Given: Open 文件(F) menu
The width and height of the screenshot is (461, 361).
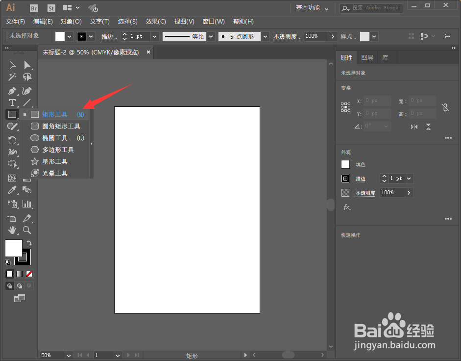Looking at the screenshot, I should pos(15,22).
